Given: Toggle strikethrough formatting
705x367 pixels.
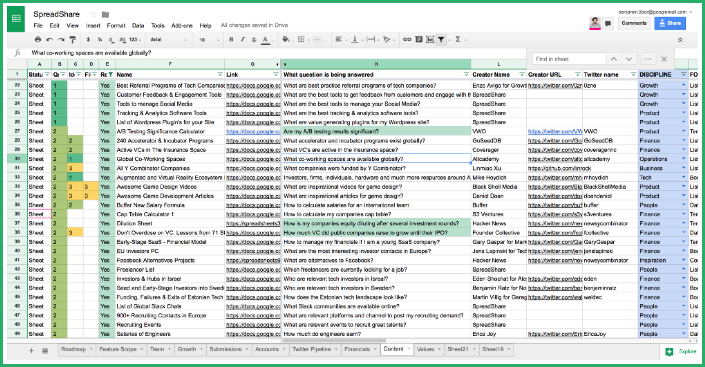Looking at the screenshot, I should (254, 40).
